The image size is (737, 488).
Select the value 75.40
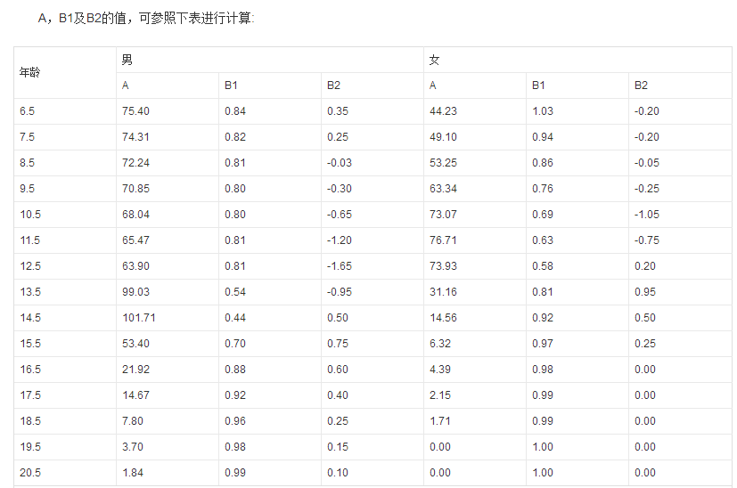tap(135, 111)
